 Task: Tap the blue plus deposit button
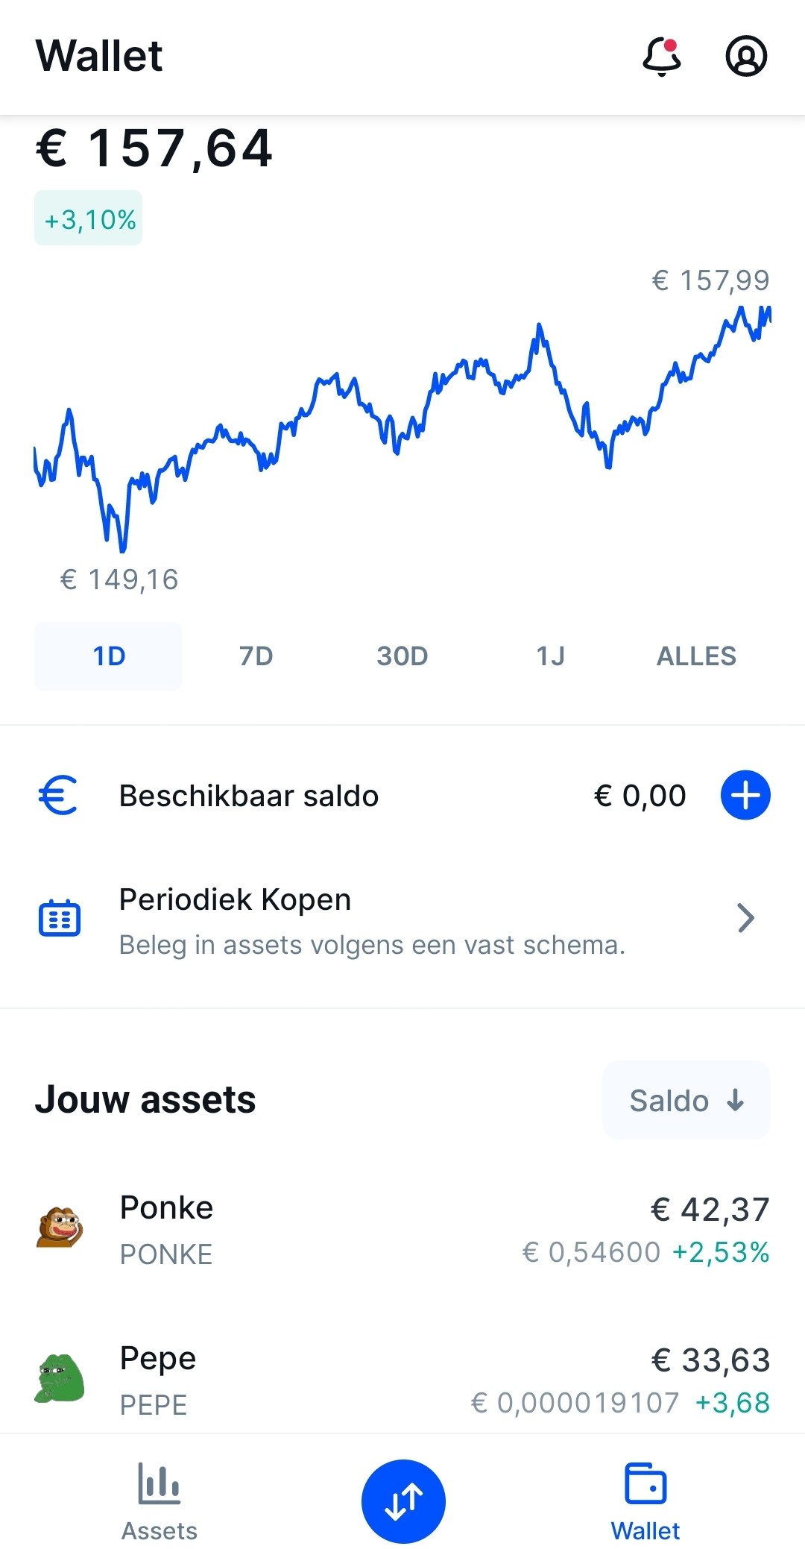click(x=745, y=795)
